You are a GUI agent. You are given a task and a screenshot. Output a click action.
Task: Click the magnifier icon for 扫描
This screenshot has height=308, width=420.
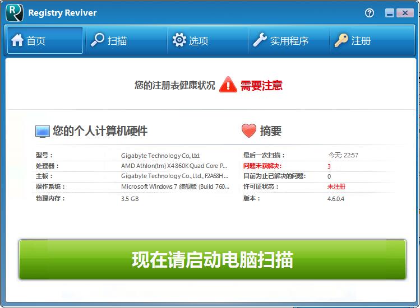(x=98, y=40)
